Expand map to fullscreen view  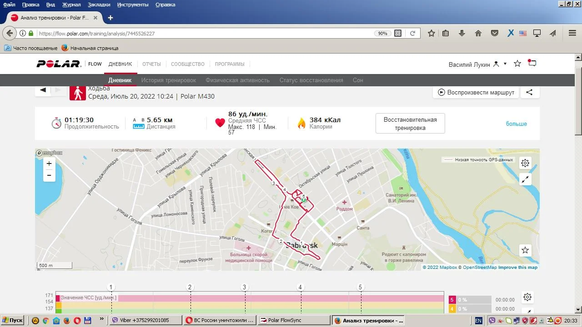[525, 179]
